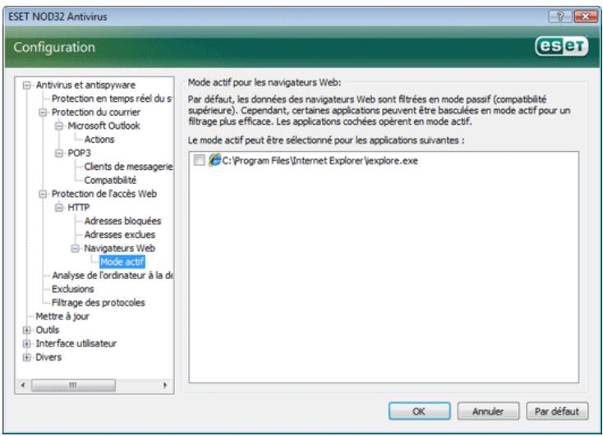Screen dimensions: 603x436
Task: Select Protection en temps réel tree item
Action: point(112,99)
